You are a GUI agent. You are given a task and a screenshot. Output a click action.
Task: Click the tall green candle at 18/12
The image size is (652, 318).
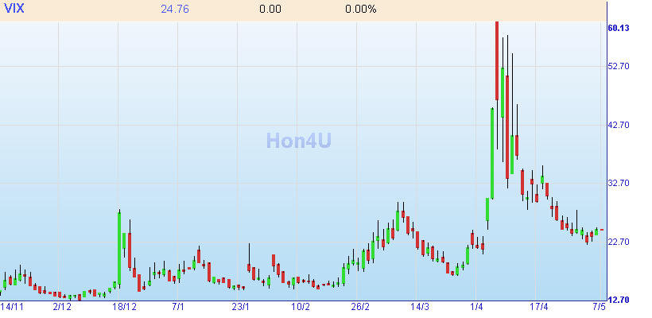click(119, 249)
